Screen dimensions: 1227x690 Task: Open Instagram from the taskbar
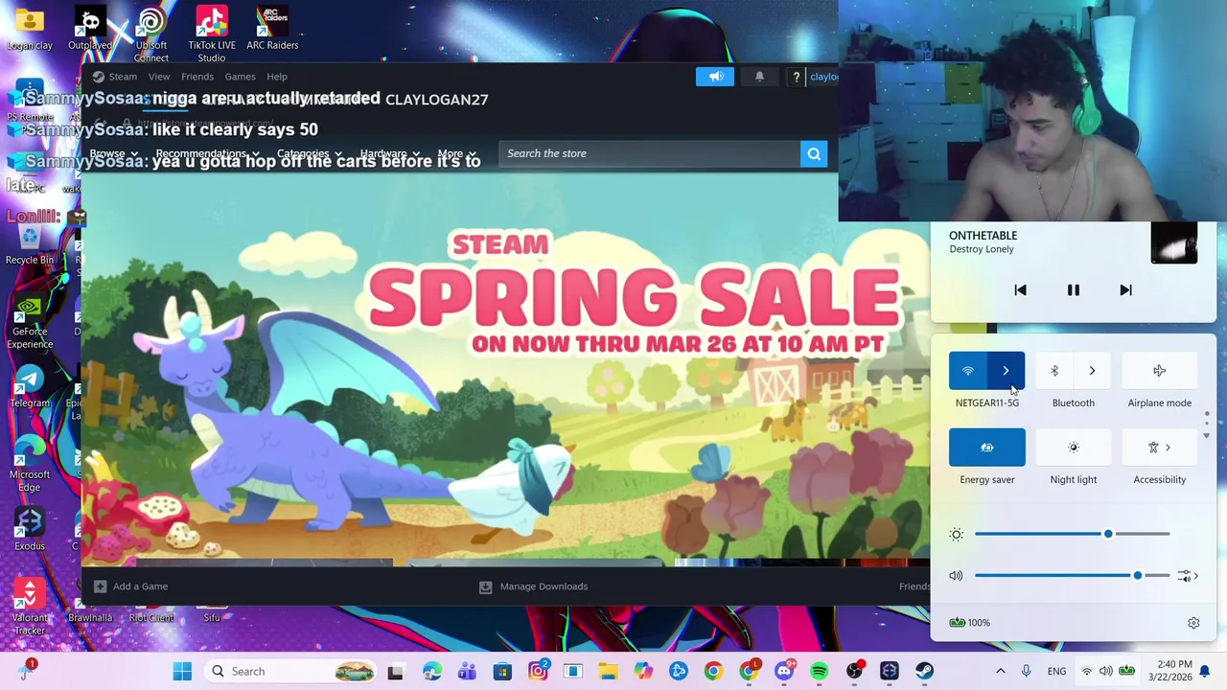point(538,671)
